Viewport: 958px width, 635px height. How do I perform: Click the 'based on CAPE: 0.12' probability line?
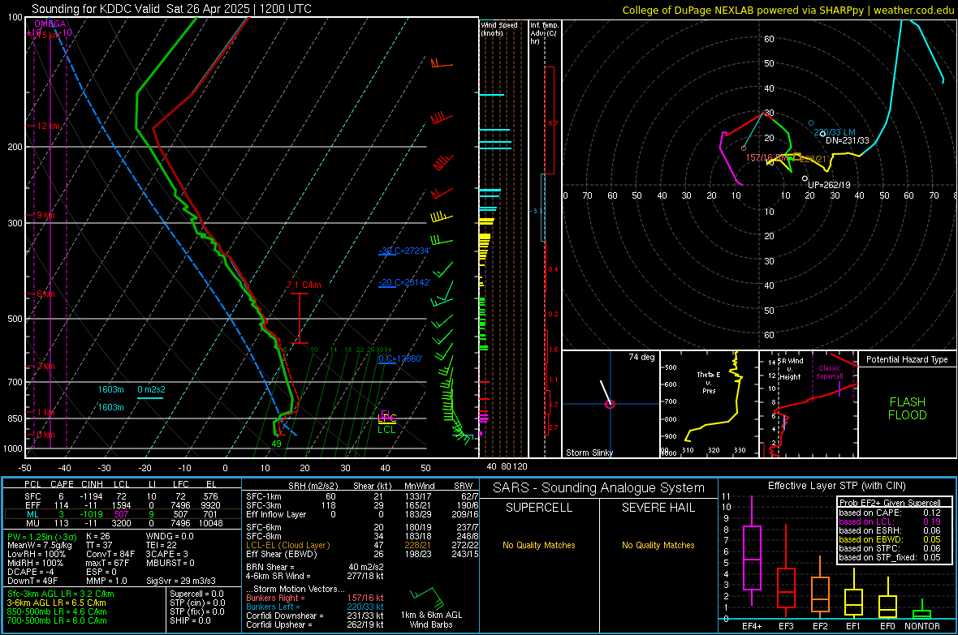click(890, 513)
